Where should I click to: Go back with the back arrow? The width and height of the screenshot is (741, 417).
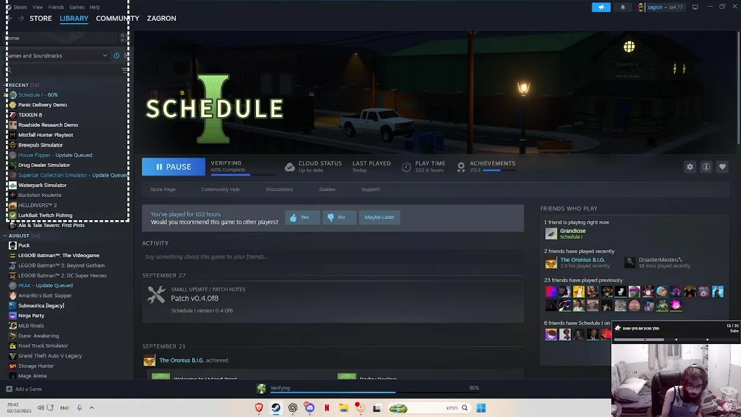coord(9,19)
